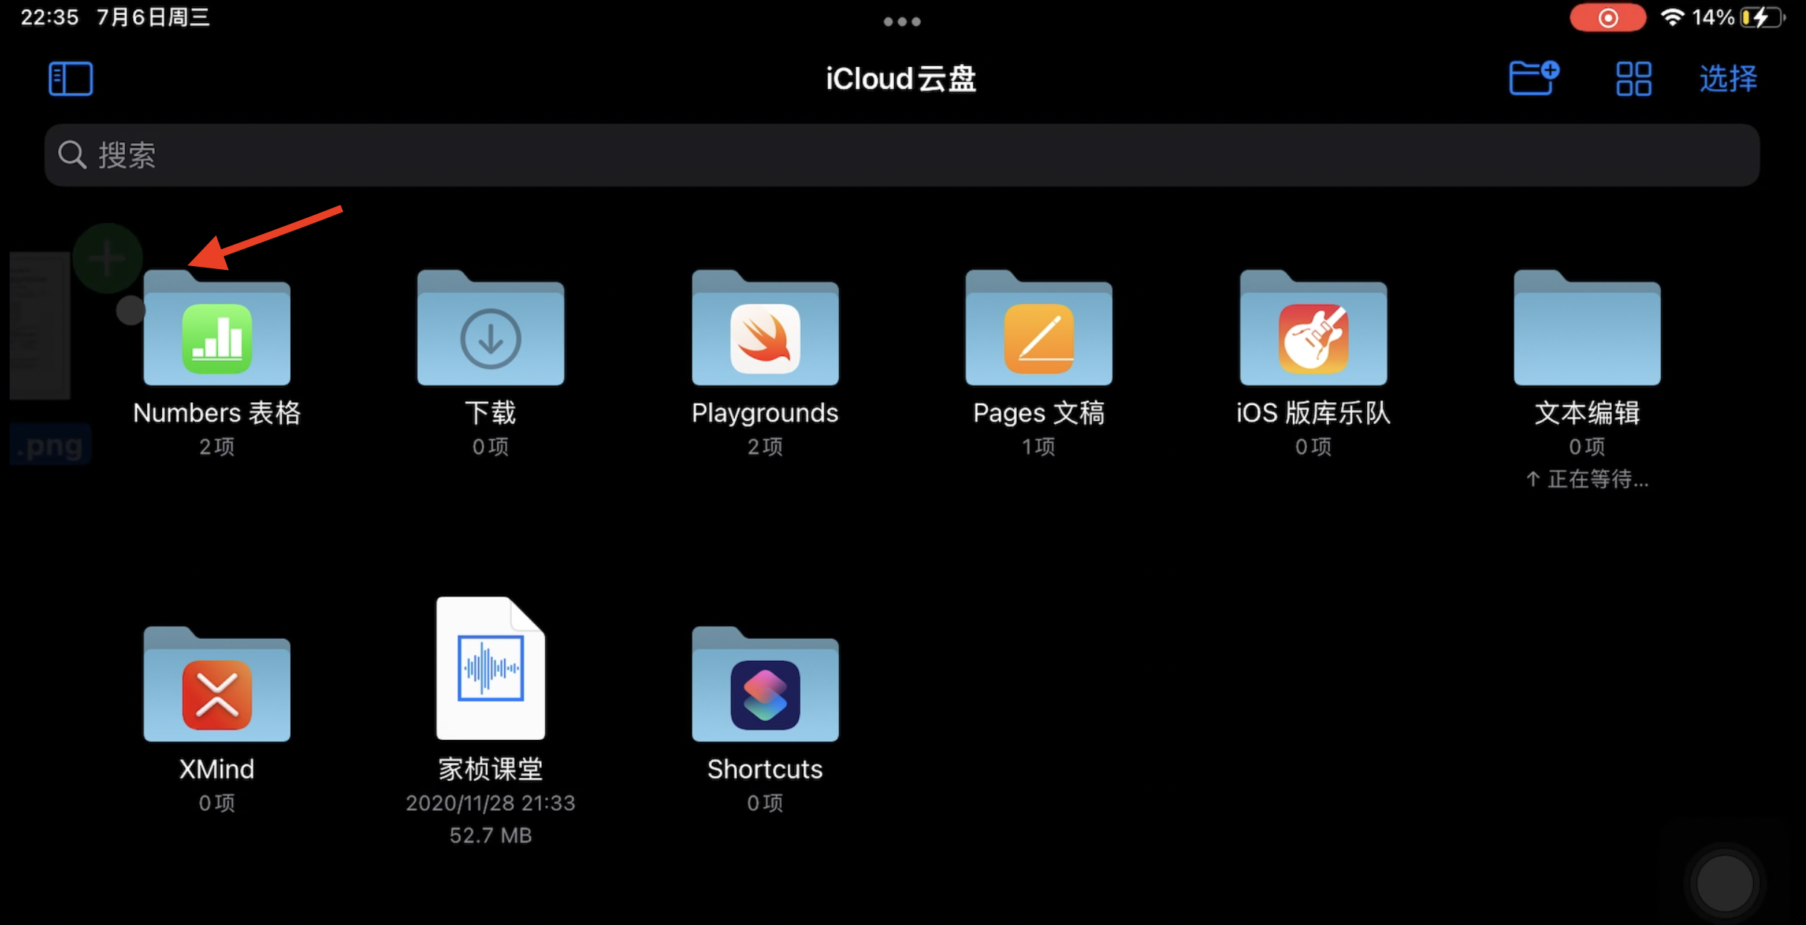Click the 搜索 search field
The height and width of the screenshot is (925, 1806).
(x=902, y=155)
